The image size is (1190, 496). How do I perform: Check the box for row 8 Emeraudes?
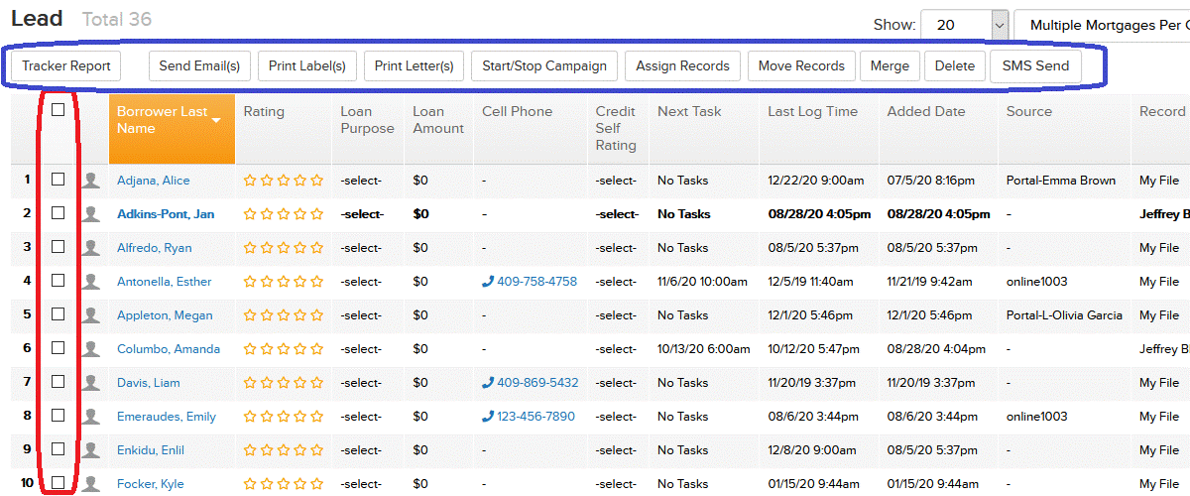pos(59,416)
